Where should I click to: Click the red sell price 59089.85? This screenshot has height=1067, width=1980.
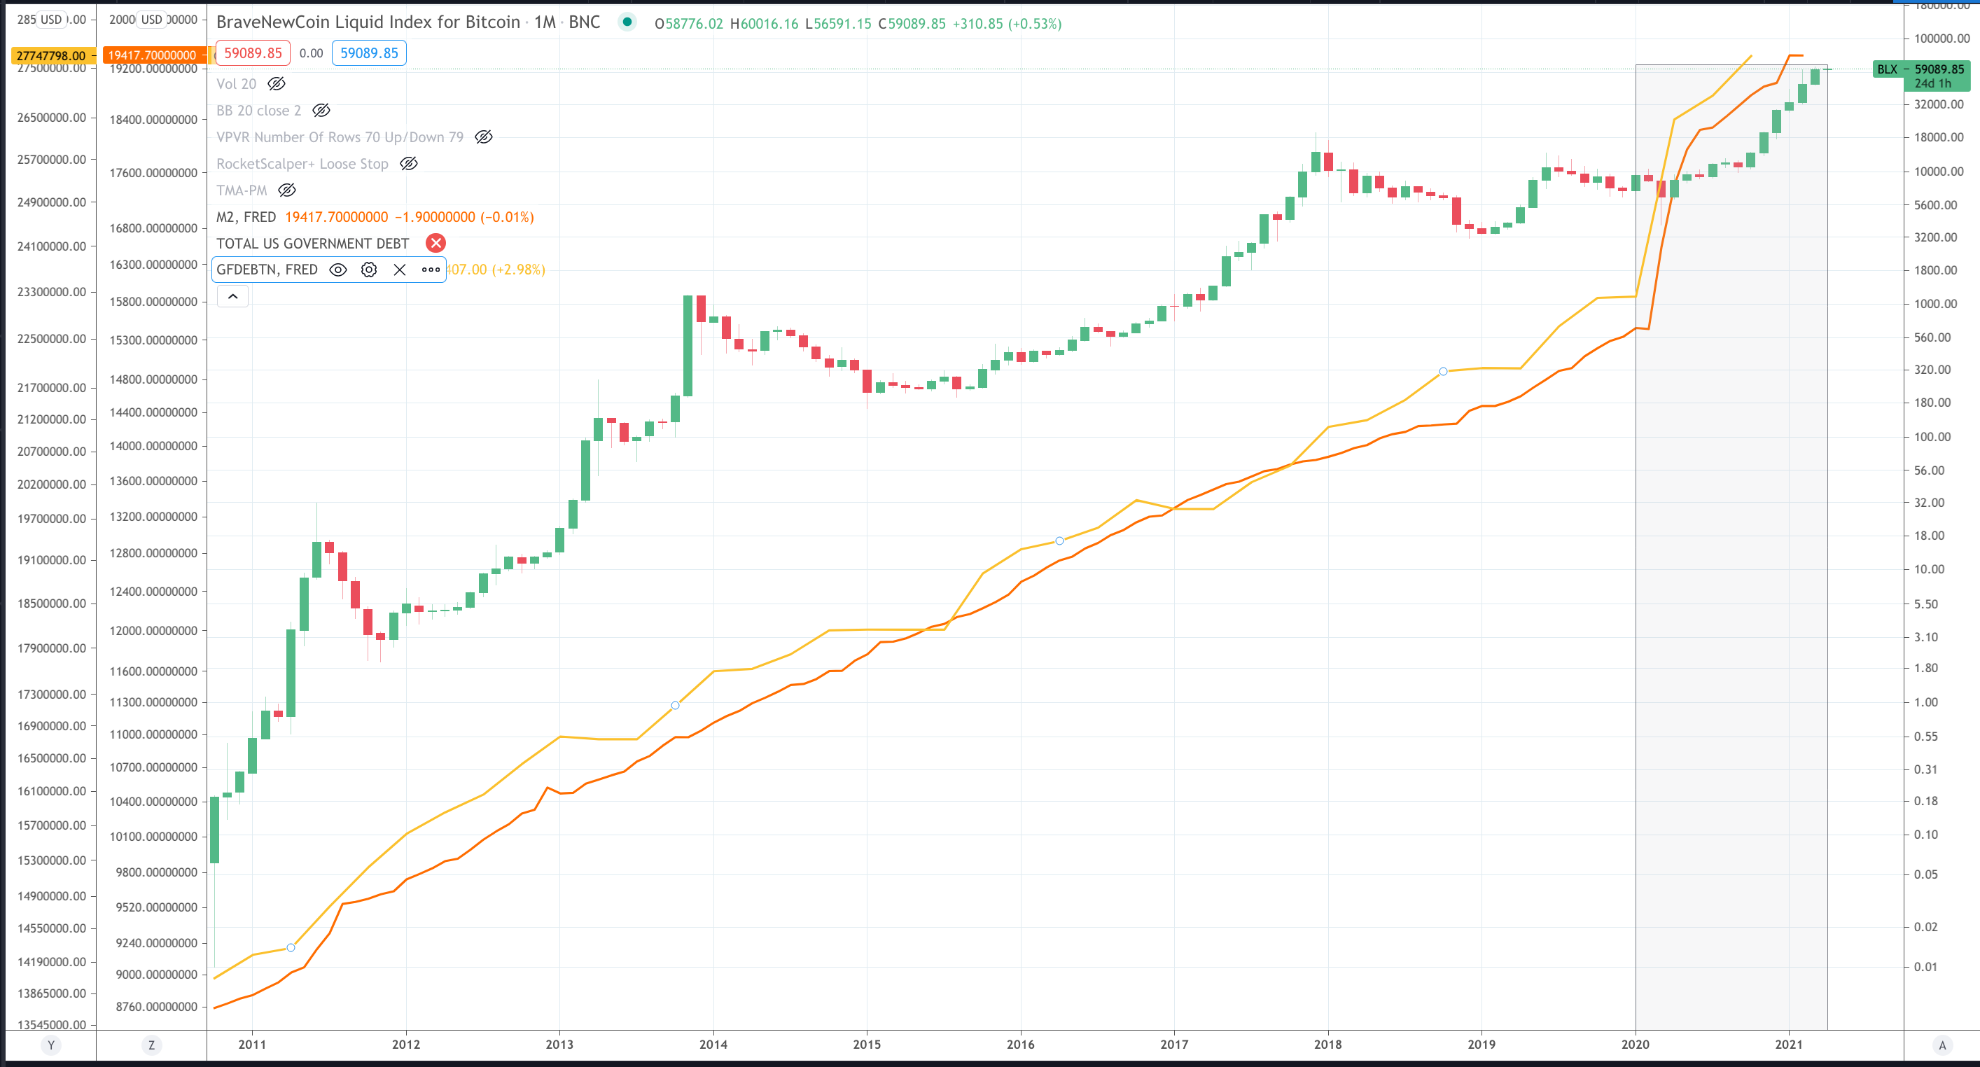pos(253,53)
